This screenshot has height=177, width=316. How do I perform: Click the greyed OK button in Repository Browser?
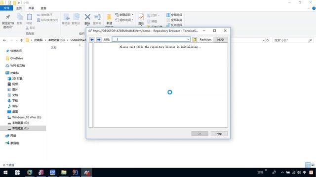click(x=199, y=134)
